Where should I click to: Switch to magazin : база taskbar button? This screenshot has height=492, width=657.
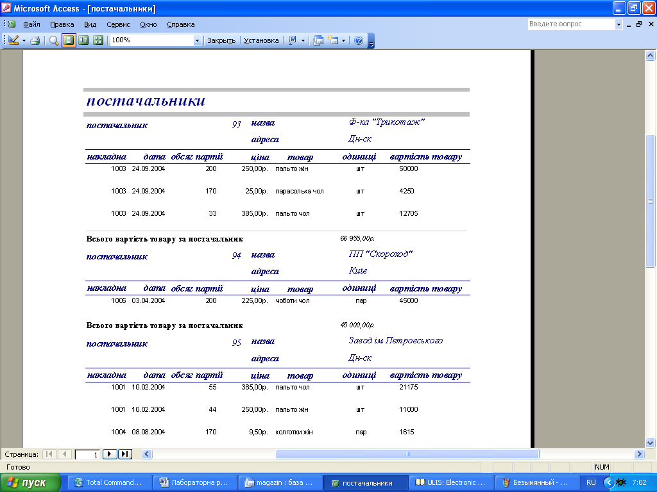pos(280,482)
